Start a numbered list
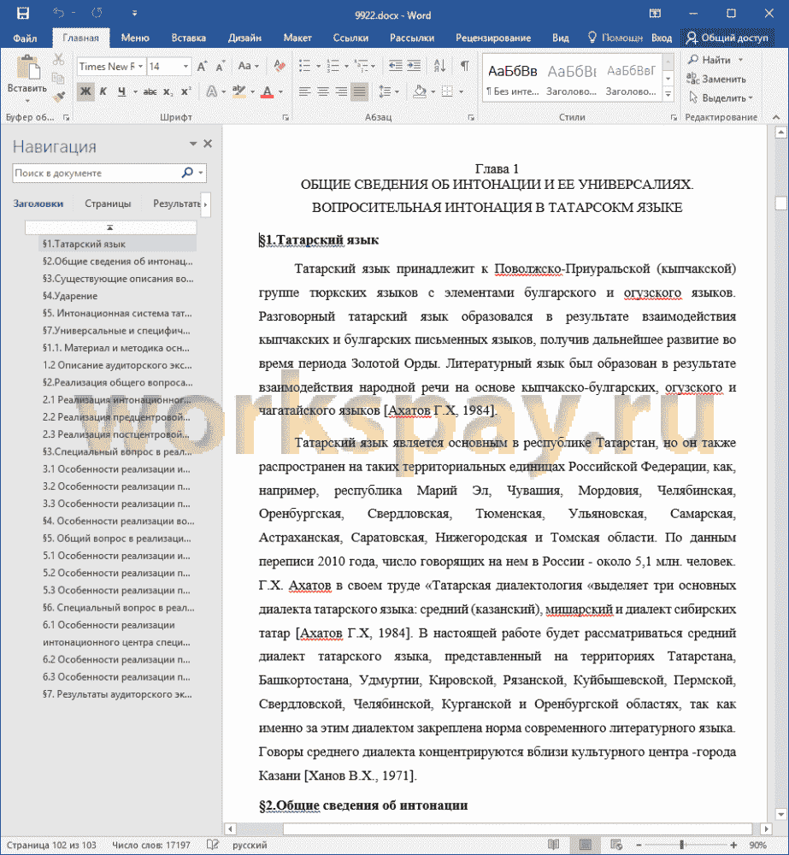Image resolution: width=789 pixels, height=855 pixels. click(x=333, y=67)
